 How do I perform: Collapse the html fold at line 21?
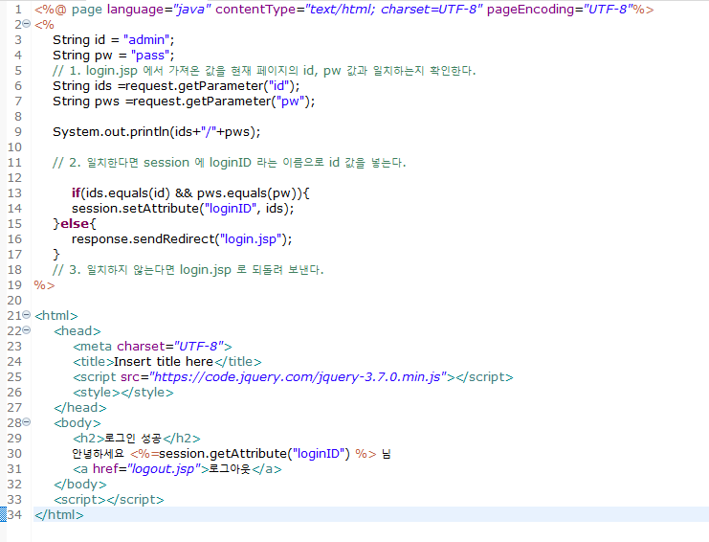(26, 315)
